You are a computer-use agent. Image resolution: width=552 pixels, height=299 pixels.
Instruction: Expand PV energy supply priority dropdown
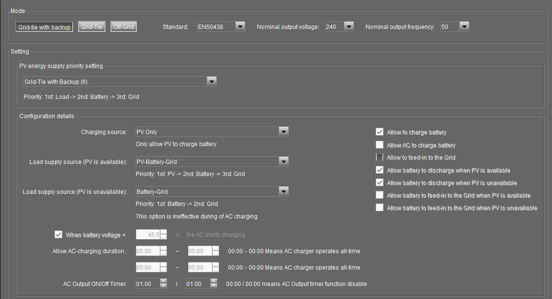click(x=212, y=82)
